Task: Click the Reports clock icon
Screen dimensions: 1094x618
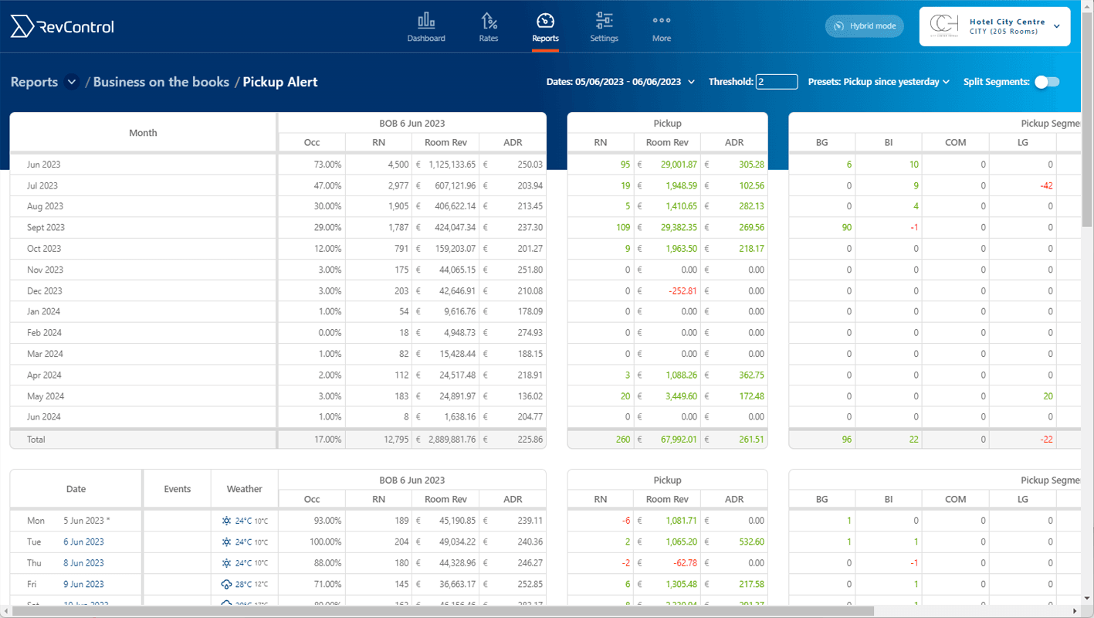Action: tap(545, 19)
